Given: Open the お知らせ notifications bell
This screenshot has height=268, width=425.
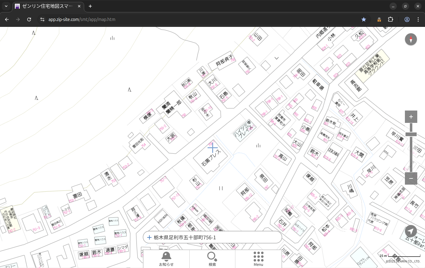Looking at the screenshot, I should (x=166, y=259).
